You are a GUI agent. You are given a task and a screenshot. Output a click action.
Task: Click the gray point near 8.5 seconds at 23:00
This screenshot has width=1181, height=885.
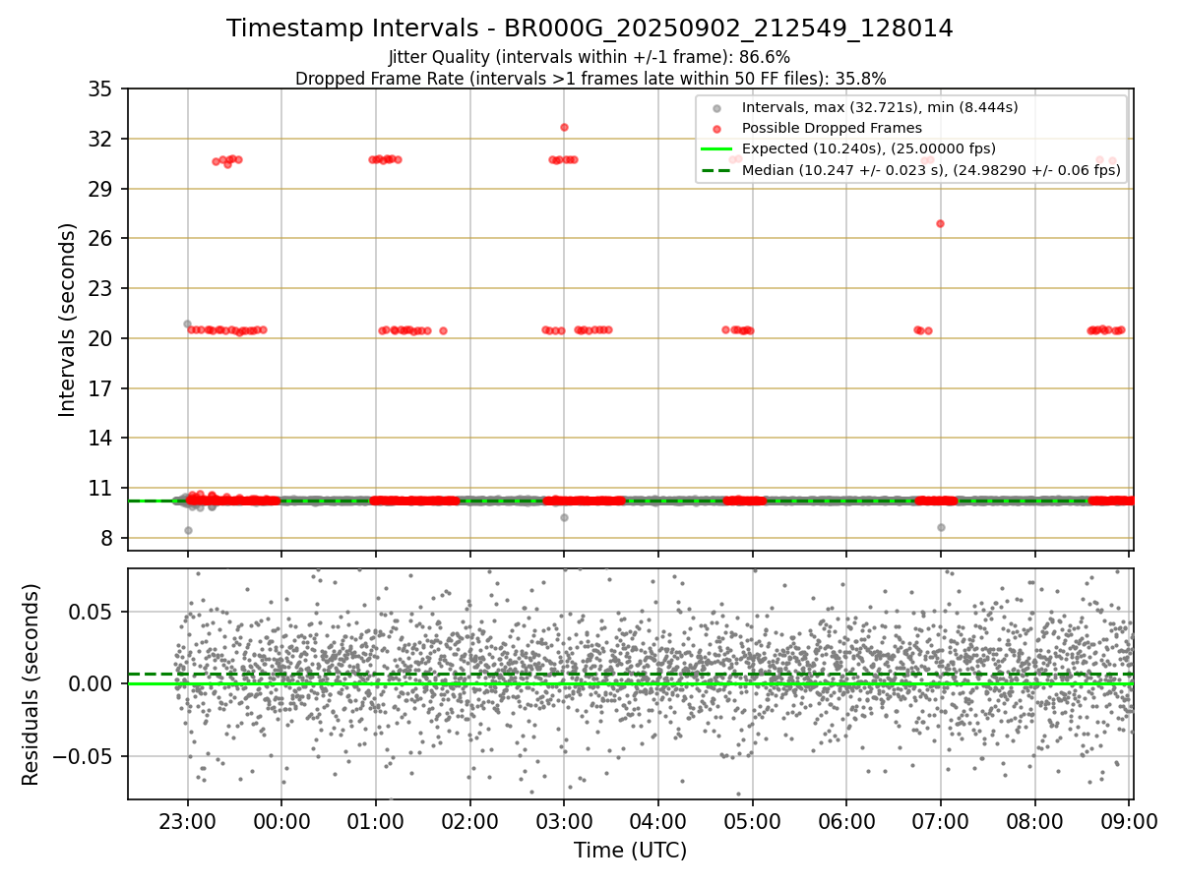(188, 530)
